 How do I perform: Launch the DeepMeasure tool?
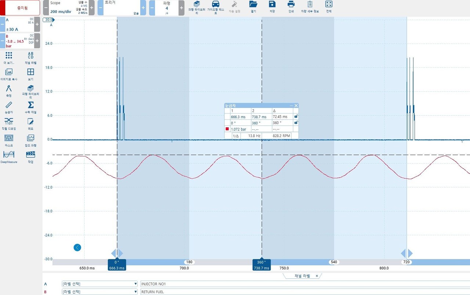pyautogui.click(x=9, y=157)
